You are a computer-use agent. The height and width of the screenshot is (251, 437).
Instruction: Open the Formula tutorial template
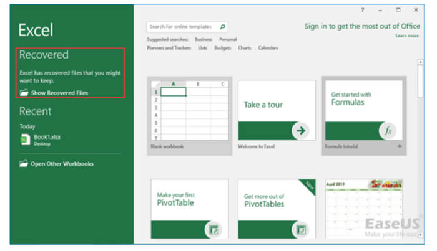click(x=364, y=116)
